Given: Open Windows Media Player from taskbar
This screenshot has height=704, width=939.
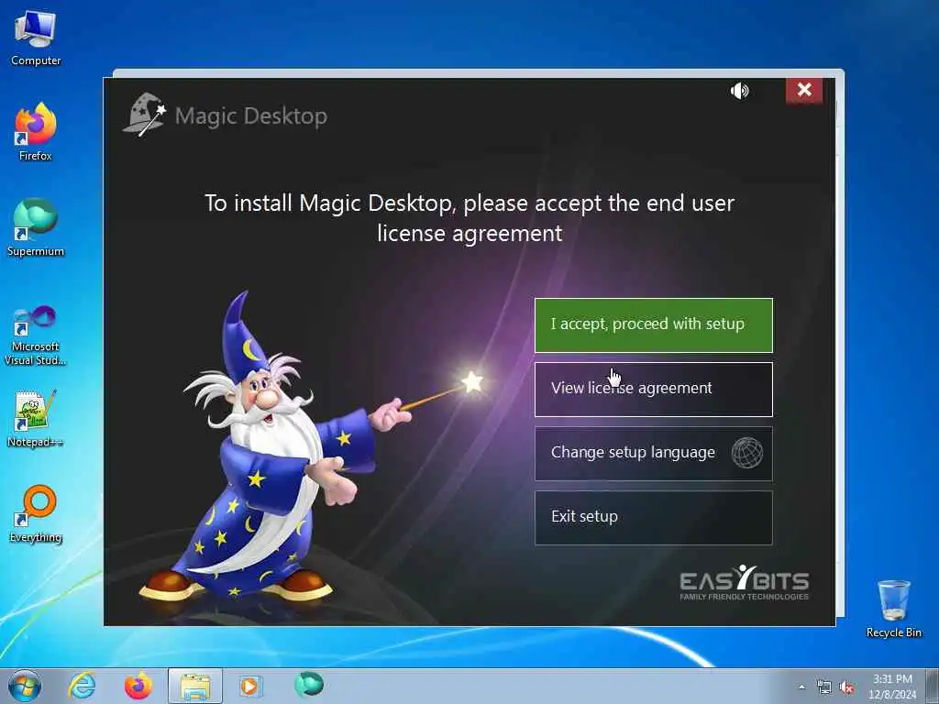Looking at the screenshot, I should pyautogui.click(x=249, y=686).
